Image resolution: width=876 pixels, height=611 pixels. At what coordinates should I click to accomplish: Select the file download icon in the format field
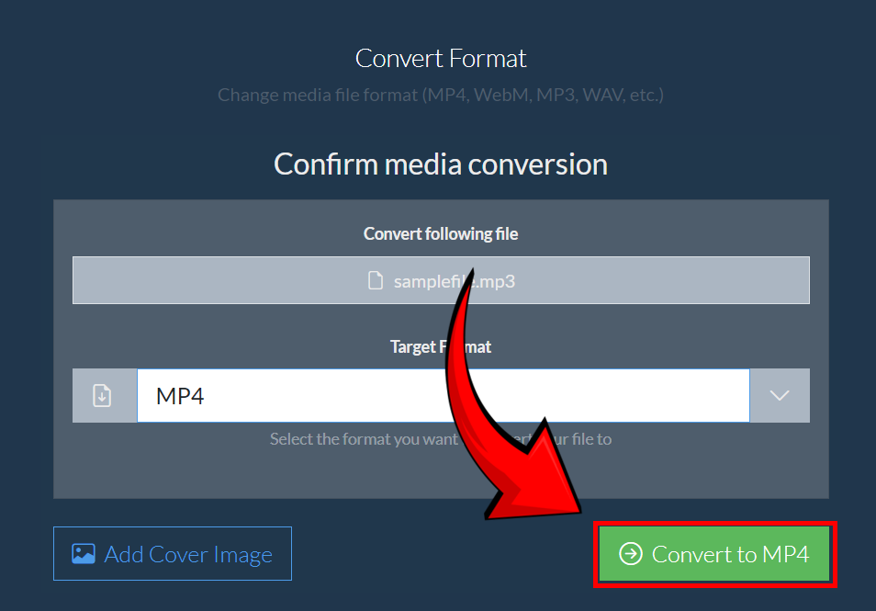[105, 395]
